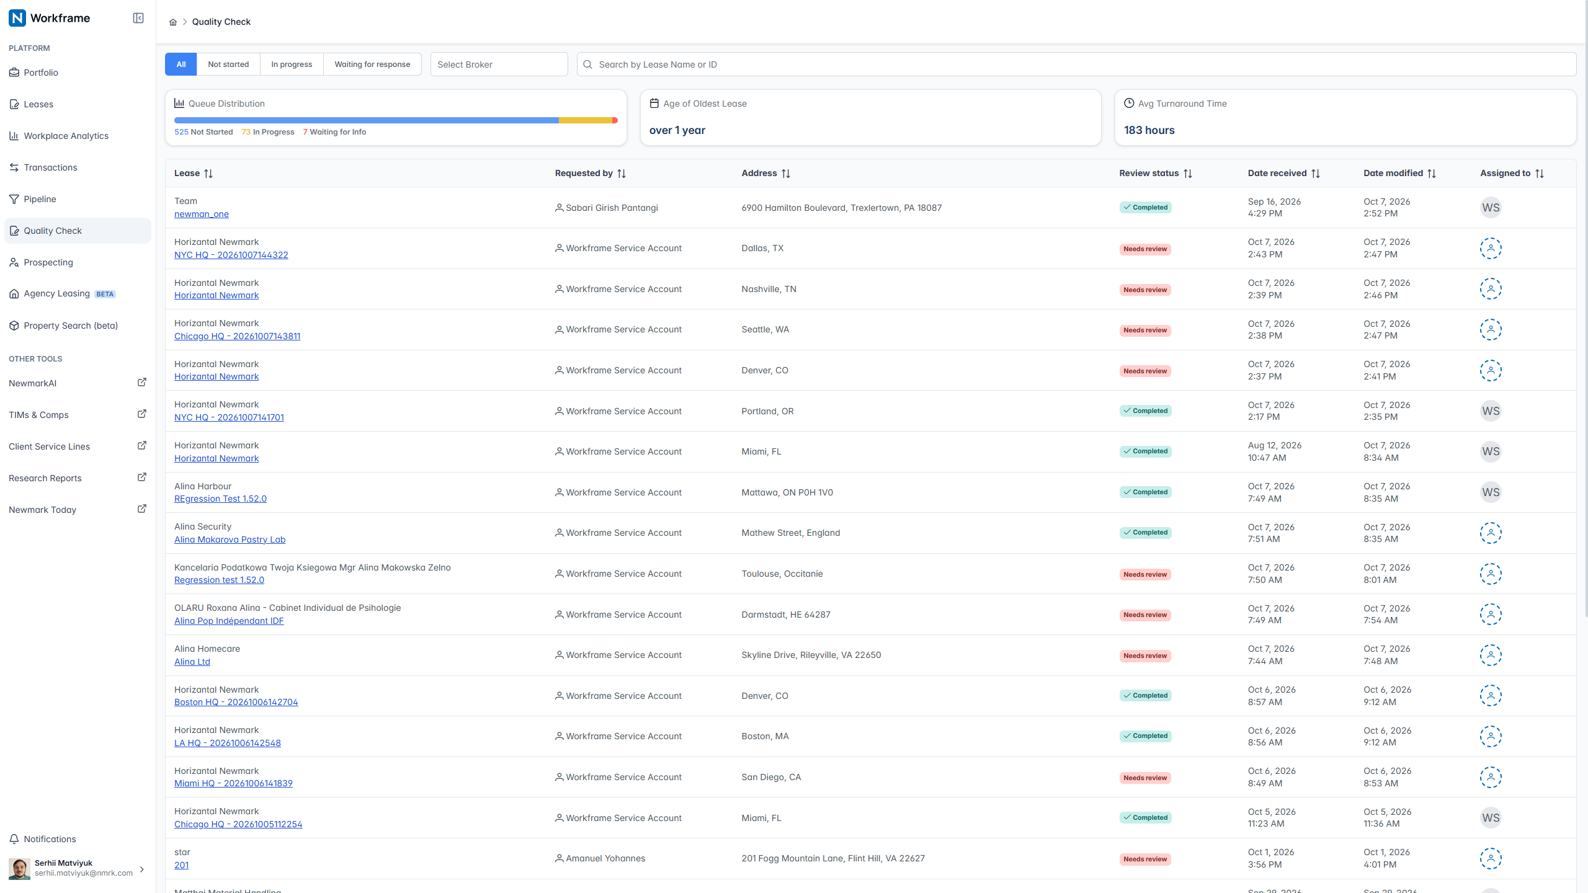Open Transactions page

click(78, 167)
